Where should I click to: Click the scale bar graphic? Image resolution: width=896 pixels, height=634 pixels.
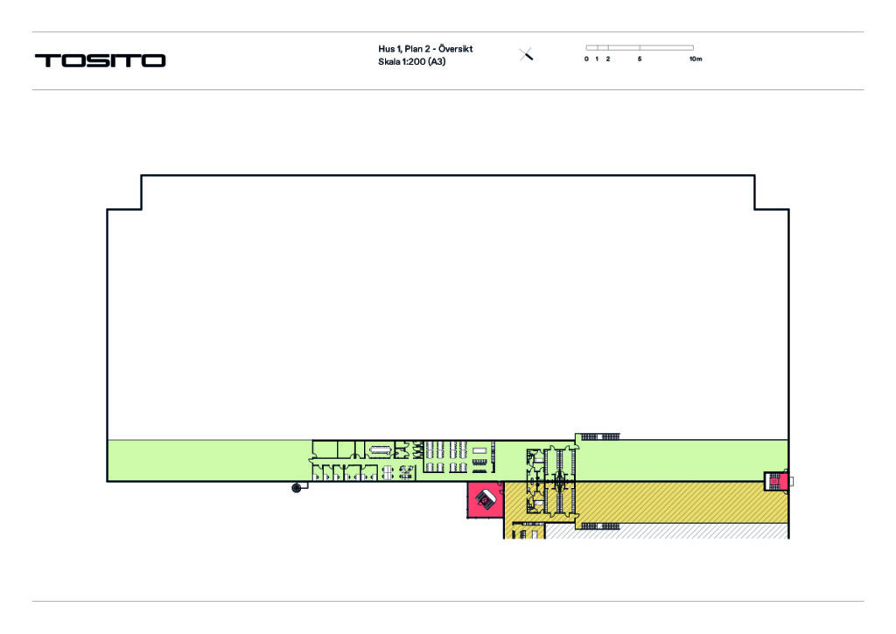coord(640,48)
